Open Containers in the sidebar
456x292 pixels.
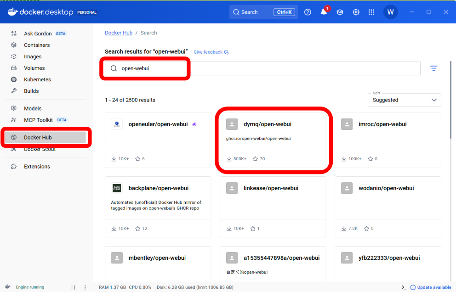click(x=37, y=45)
